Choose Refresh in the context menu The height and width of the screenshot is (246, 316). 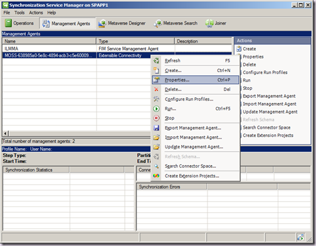(x=196, y=61)
